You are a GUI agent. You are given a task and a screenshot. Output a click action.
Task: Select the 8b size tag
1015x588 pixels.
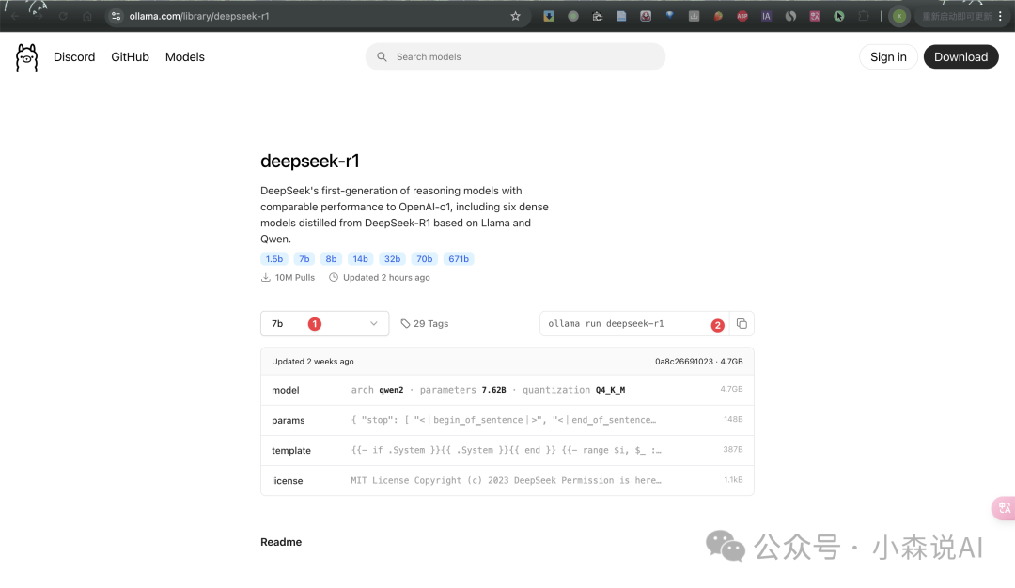click(x=331, y=258)
